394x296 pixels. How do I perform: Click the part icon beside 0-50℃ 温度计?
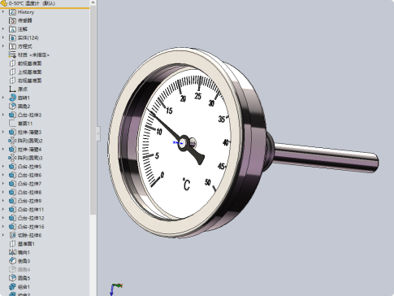(x=4, y=3)
